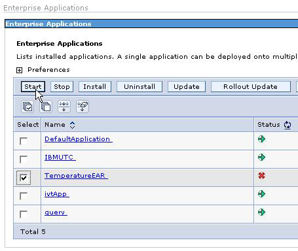
Task: Expand the Preferences section
Action: (19, 70)
